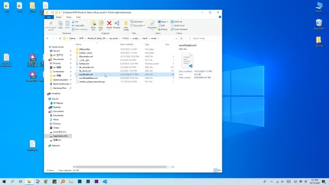Open Chrome from the taskbar

(x=46, y=181)
